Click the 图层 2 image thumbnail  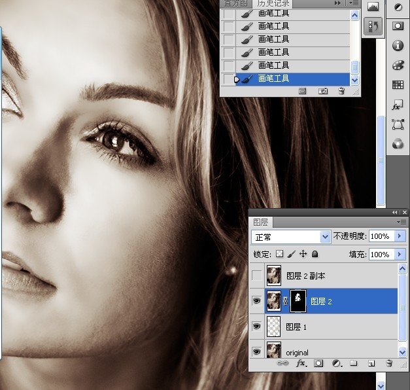click(274, 301)
